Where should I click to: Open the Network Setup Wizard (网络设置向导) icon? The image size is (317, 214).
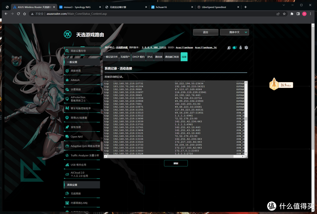tap(67, 51)
